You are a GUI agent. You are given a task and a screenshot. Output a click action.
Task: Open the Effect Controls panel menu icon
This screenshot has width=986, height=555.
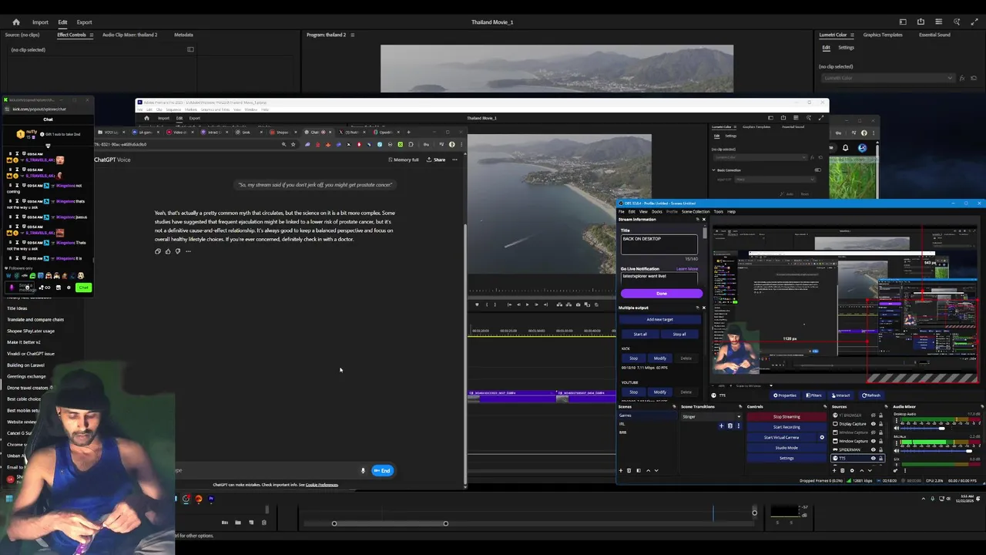(x=91, y=35)
